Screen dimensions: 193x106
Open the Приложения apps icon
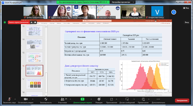[x=111, y=99]
